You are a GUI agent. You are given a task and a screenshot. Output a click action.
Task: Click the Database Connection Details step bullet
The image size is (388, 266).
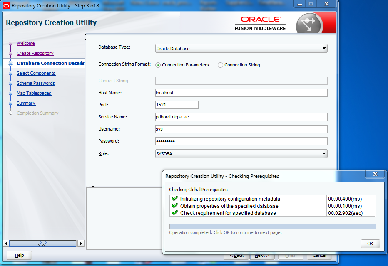click(10, 63)
